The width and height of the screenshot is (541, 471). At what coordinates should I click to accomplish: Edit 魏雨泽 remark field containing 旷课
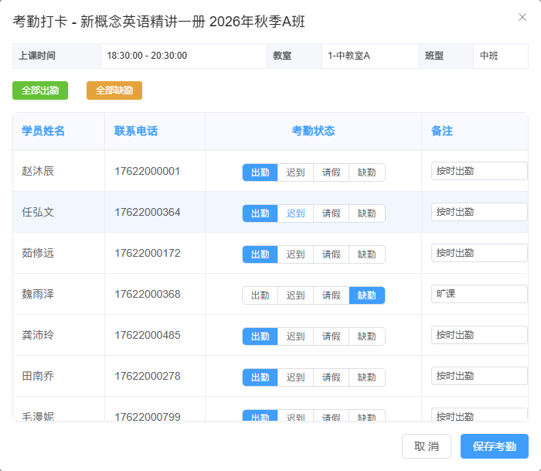pyautogui.click(x=479, y=294)
